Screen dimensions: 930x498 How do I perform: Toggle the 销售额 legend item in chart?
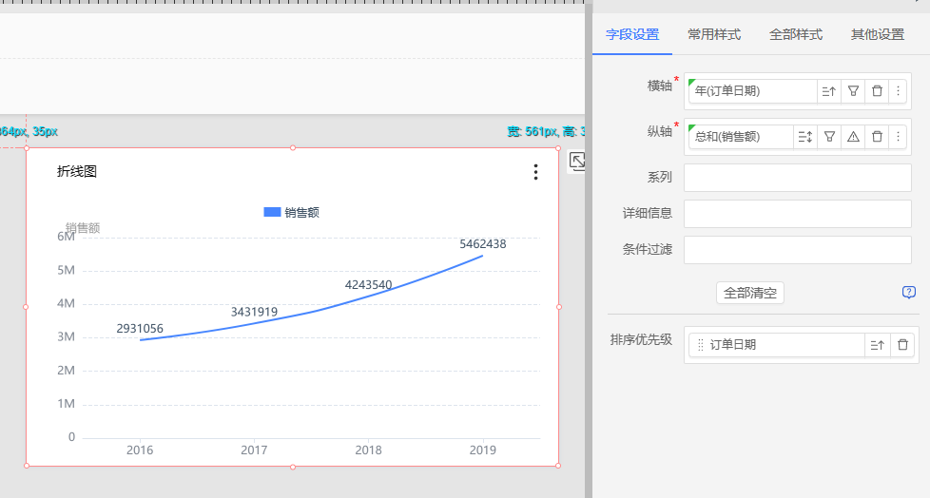[292, 212]
